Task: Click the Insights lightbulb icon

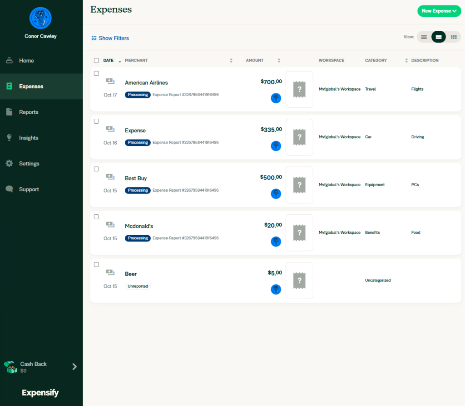Action: point(10,138)
